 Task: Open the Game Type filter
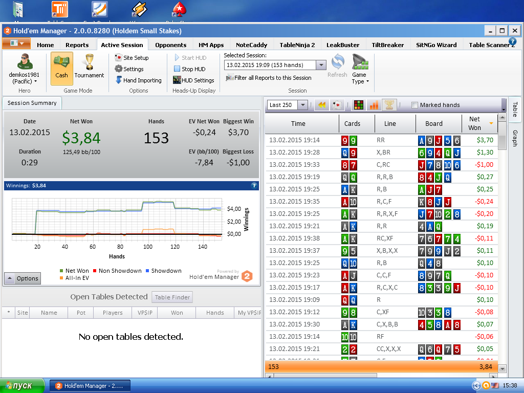(360, 69)
